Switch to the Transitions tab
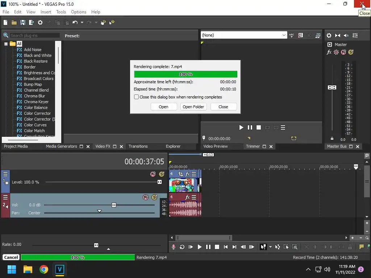This screenshot has width=371, height=278. [138, 146]
